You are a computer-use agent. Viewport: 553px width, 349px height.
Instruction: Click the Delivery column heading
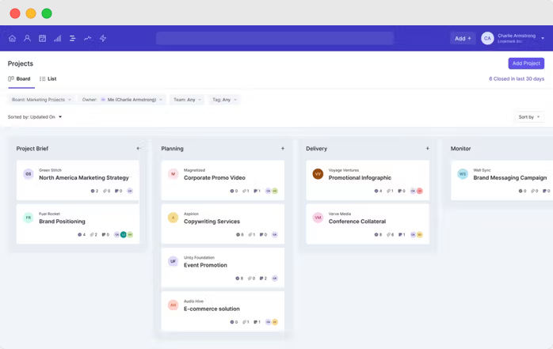pyautogui.click(x=316, y=149)
